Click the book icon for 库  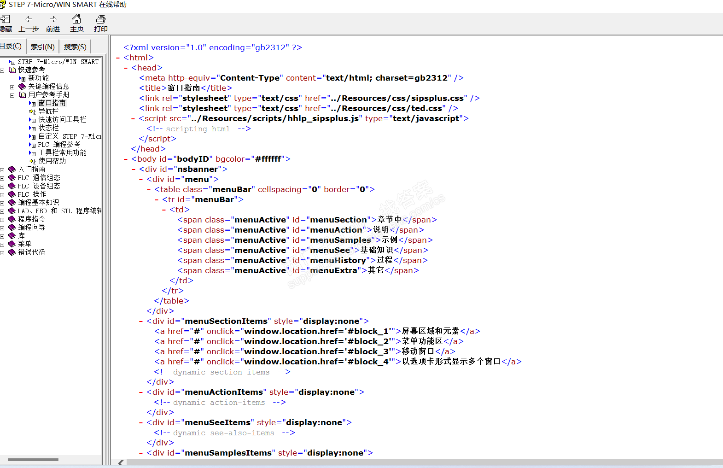pyautogui.click(x=12, y=236)
